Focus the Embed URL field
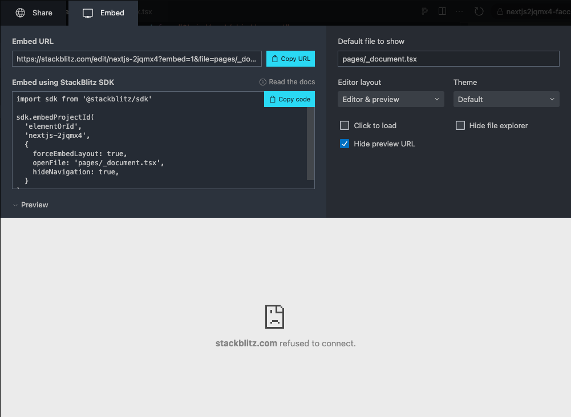Image resolution: width=571 pixels, height=417 pixels. (x=137, y=59)
